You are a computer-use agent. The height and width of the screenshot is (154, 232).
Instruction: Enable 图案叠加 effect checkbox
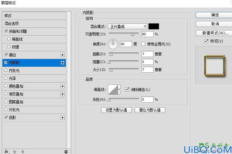tap(6, 102)
